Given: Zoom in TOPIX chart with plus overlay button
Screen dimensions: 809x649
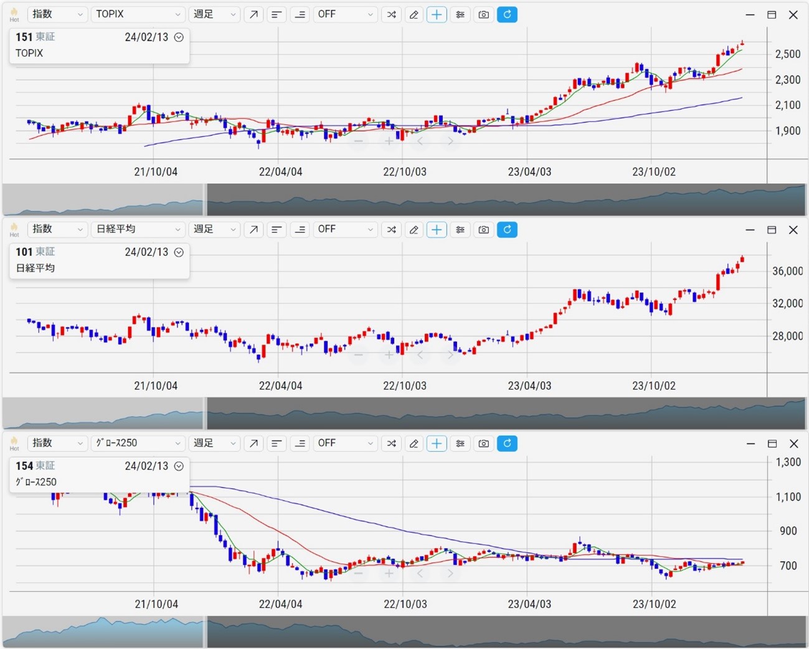Looking at the screenshot, I should [x=389, y=141].
